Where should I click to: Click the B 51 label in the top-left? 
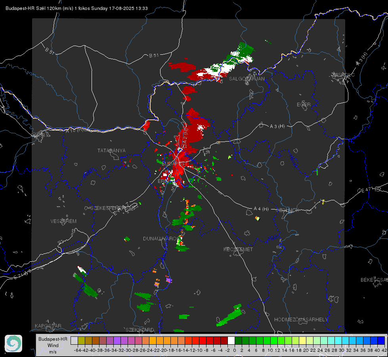pos(50,51)
